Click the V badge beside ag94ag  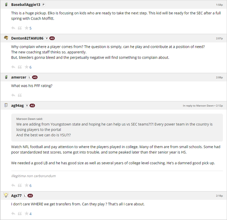coord(27,106)
